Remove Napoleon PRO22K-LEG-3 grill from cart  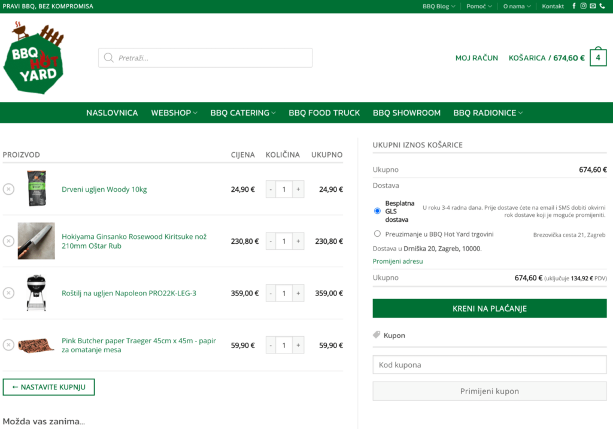[x=8, y=293]
